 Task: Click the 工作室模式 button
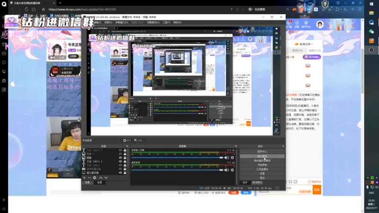coord(262,169)
